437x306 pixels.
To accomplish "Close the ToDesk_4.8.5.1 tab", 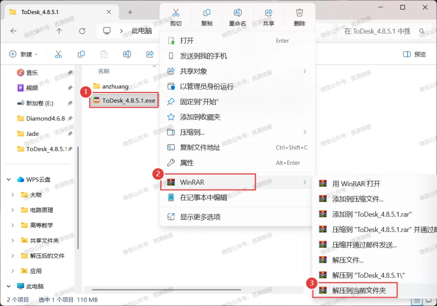I will [x=109, y=12].
